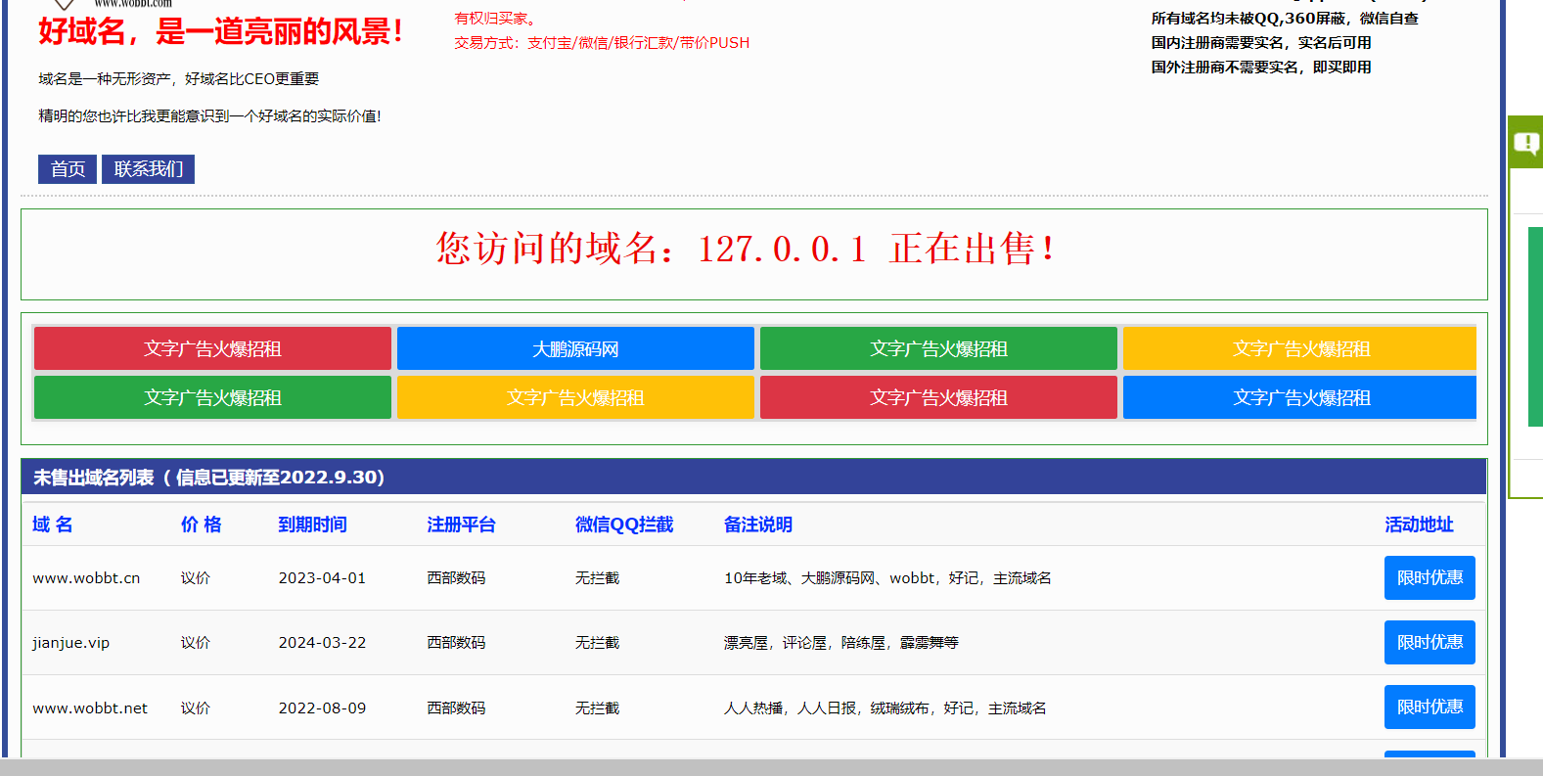Image resolution: width=1543 pixels, height=776 pixels.
Task: Open the green feedback chat icon
Action: (1526, 144)
